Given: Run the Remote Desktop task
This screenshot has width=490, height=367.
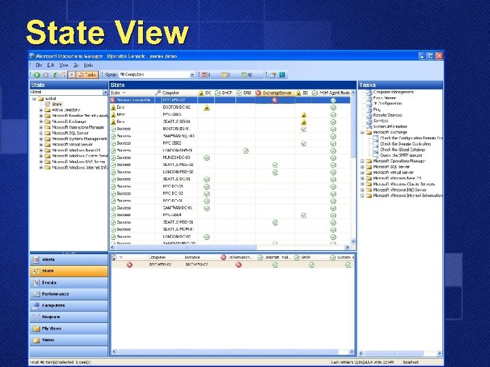Looking at the screenshot, I should [x=387, y=115].
